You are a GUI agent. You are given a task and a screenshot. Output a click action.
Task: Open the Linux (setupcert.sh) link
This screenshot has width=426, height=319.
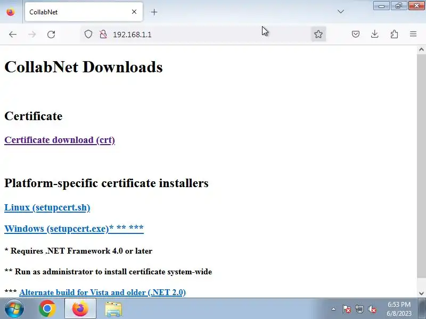pyautogui.click(x=47, y=207)
